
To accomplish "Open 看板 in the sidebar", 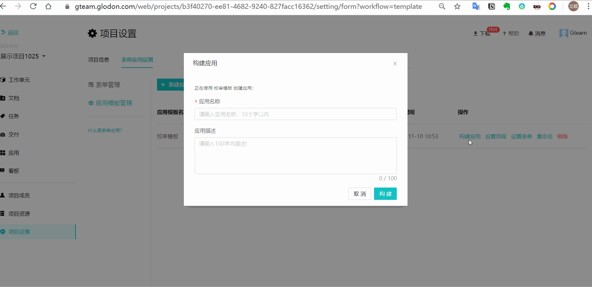I will [14, 171].
